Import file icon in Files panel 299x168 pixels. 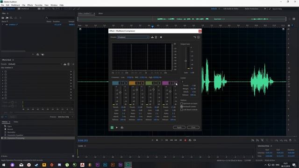[7, 18]
